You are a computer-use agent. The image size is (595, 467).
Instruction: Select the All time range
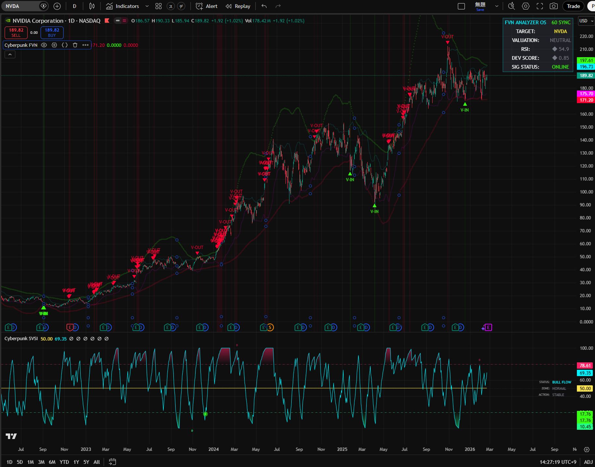tap(96, 462)
